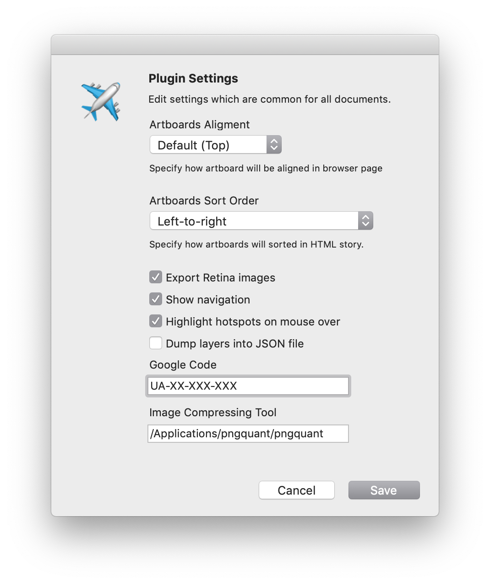
Task: Click the Plugin Settings heading
Action: [193, 78]
